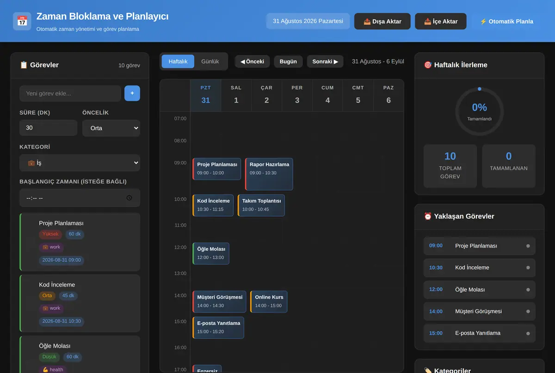This screenshot has height=373, width=555.
Task: Click the Dışa Aktar export button
Action: 382,21
